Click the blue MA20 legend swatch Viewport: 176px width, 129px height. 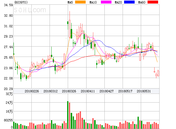(x=129, y=2)
